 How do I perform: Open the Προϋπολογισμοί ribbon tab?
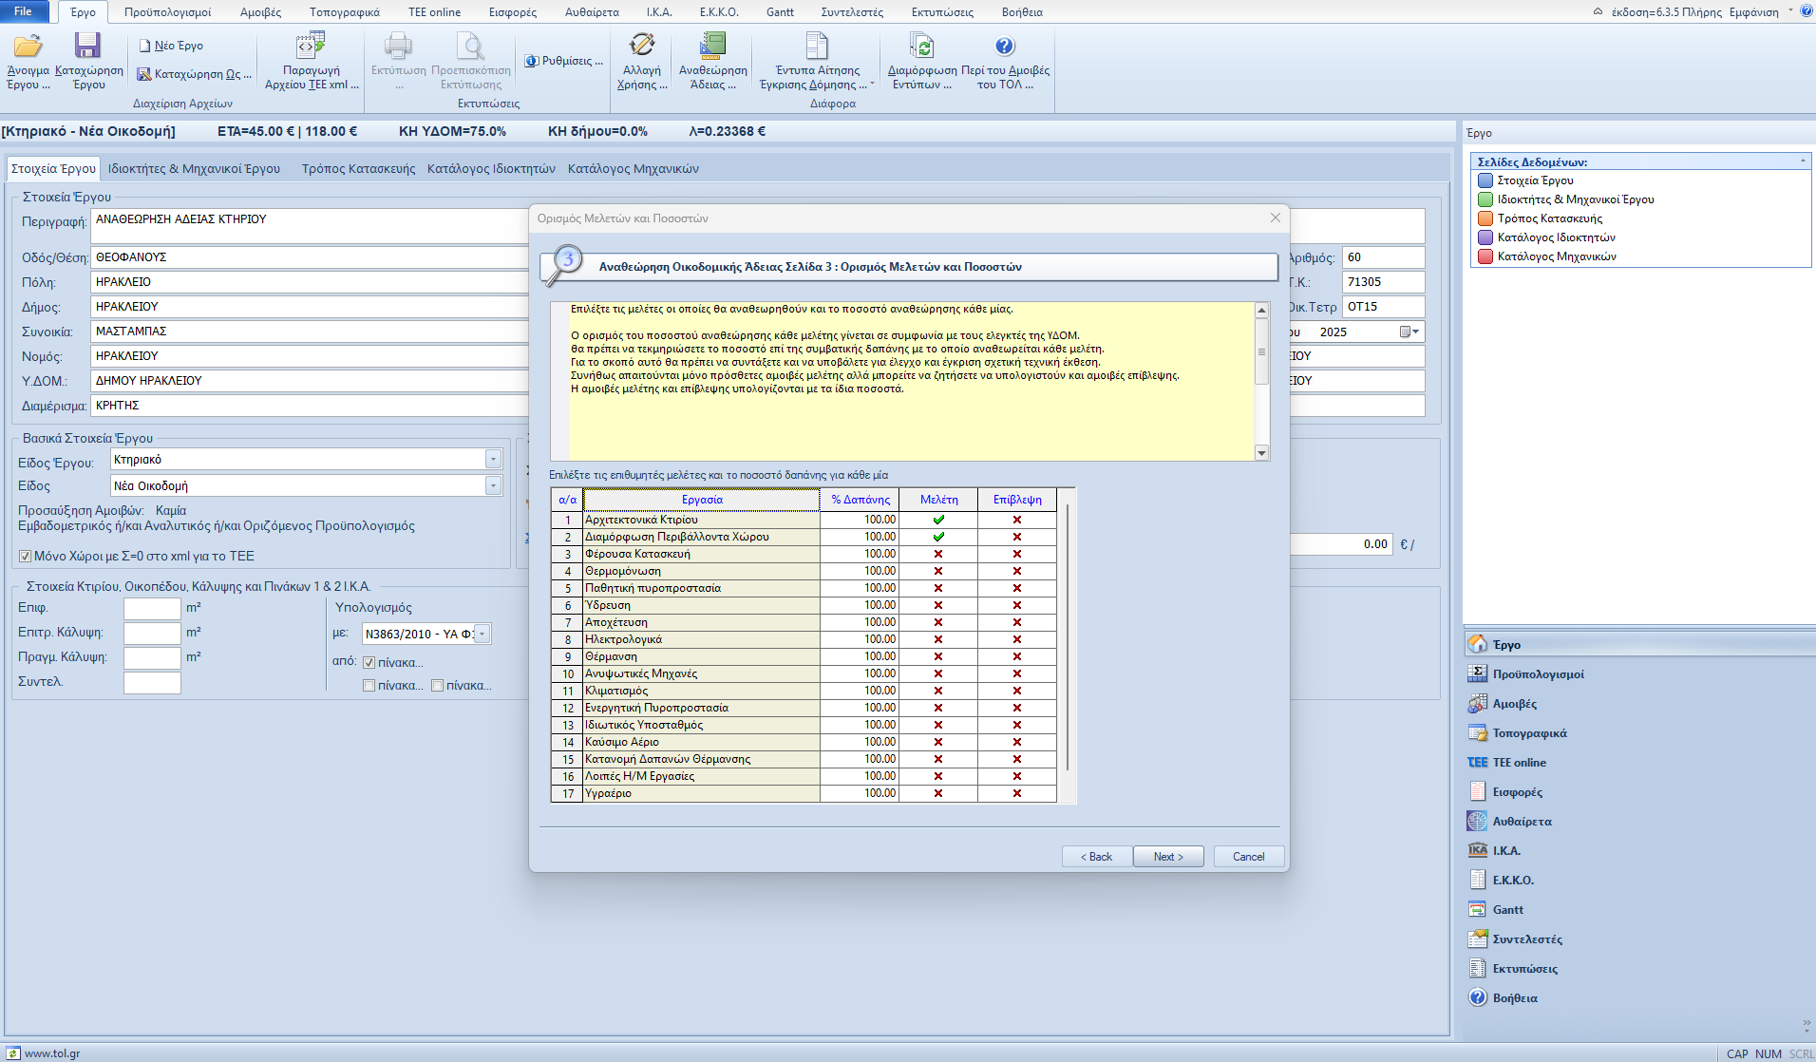pos(167,12)
